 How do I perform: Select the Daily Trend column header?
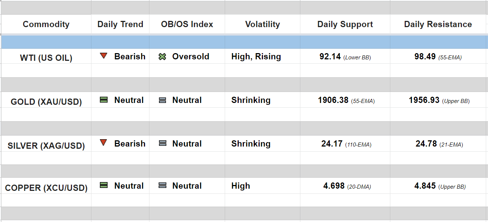tap(120, 25)
